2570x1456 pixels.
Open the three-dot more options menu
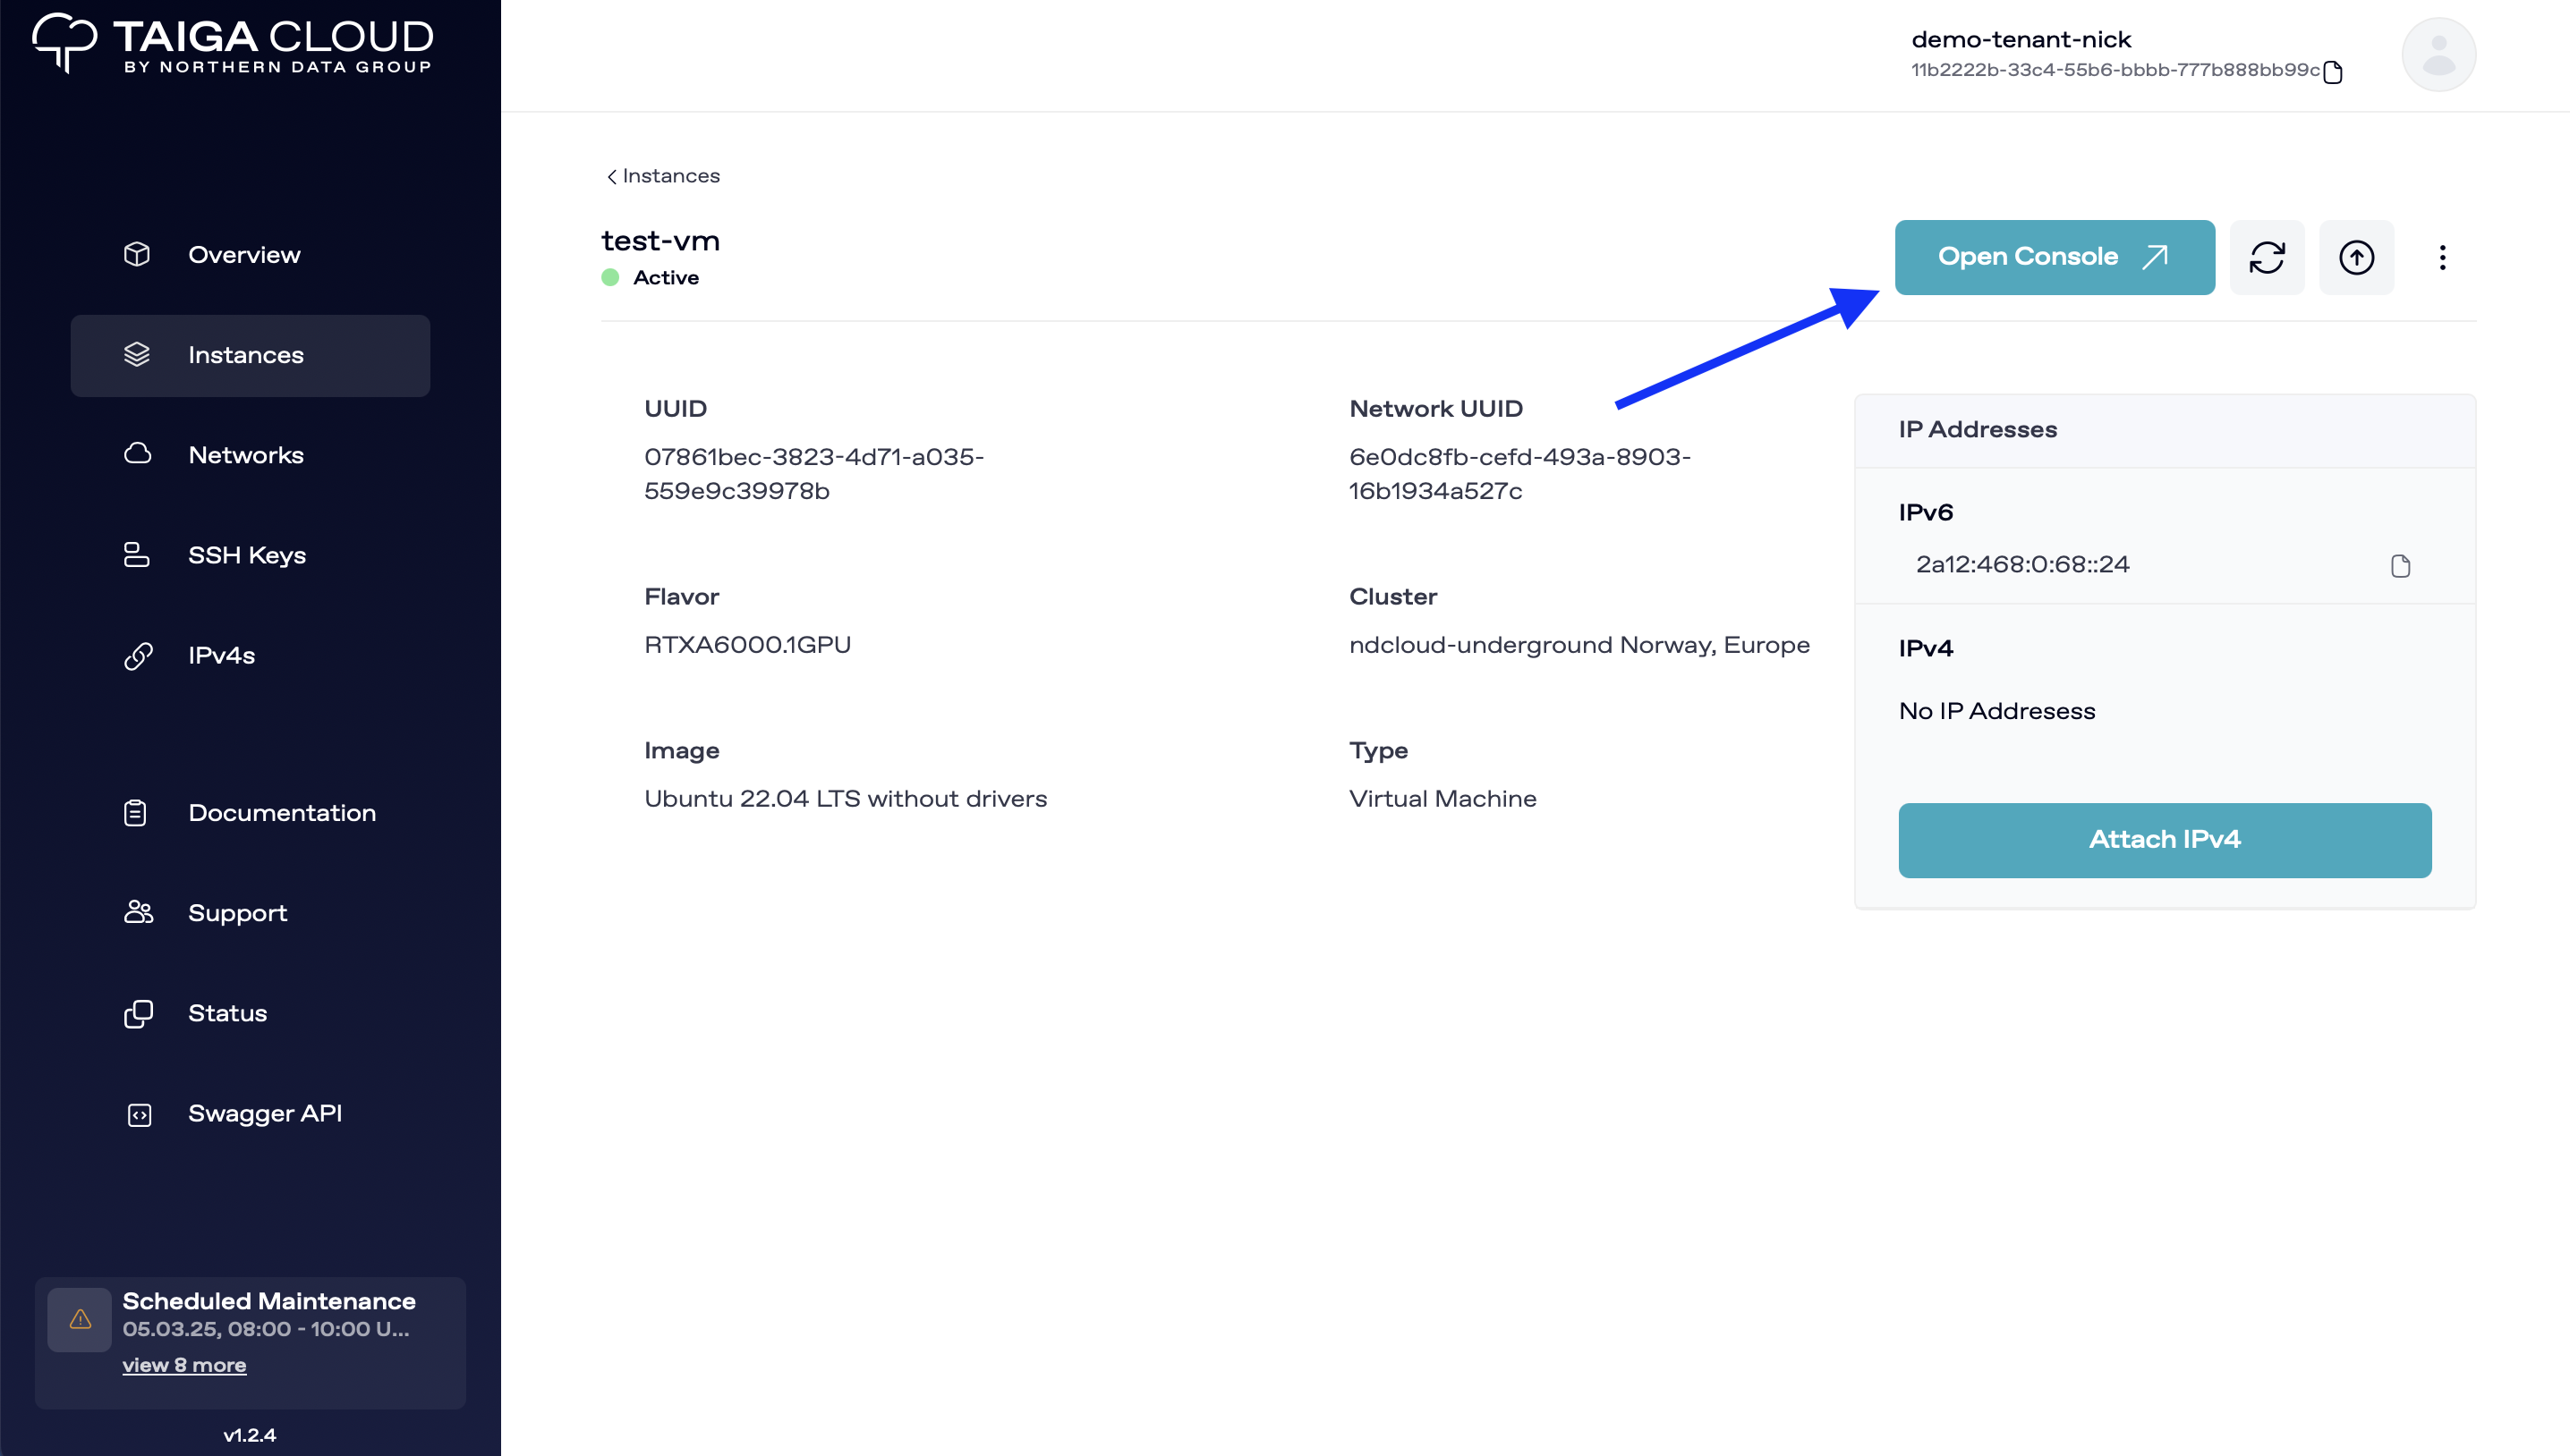(x=2442, y=257)
